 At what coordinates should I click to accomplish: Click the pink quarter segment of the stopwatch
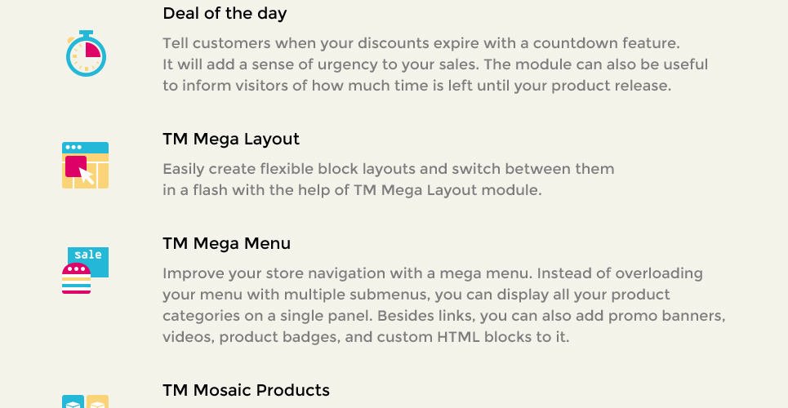[x=93, y=50]
